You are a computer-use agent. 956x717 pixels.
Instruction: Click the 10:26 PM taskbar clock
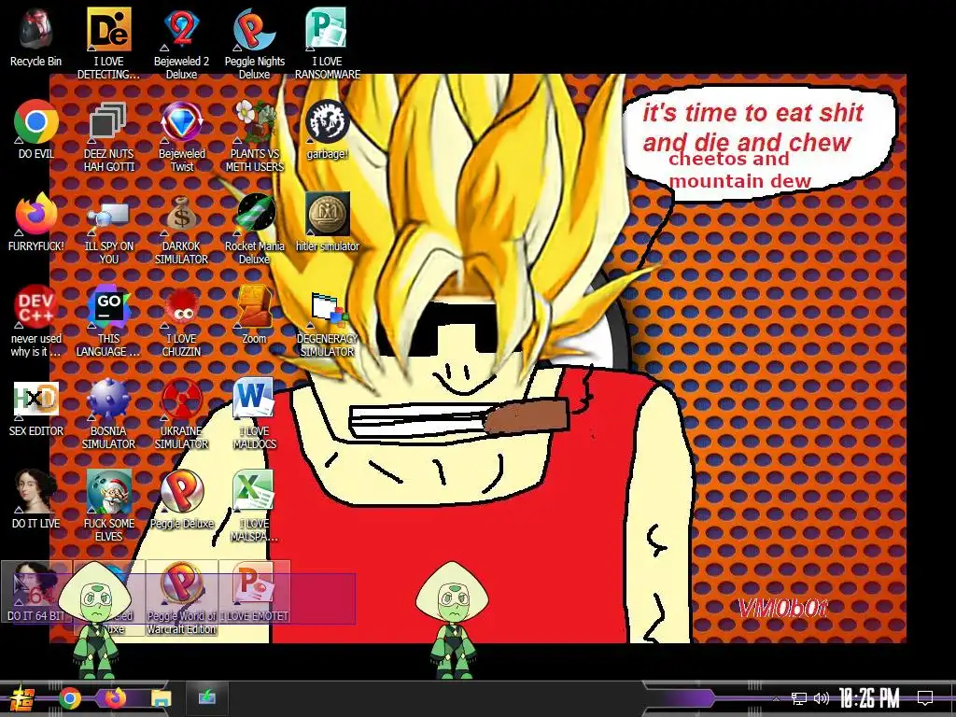point(869,698)
